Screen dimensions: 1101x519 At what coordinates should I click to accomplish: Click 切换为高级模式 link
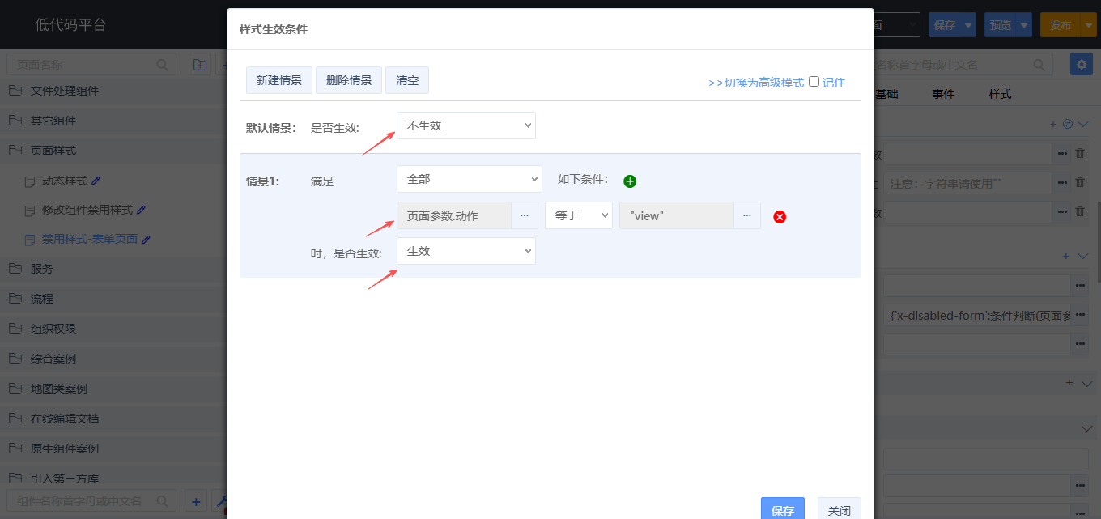756,83
